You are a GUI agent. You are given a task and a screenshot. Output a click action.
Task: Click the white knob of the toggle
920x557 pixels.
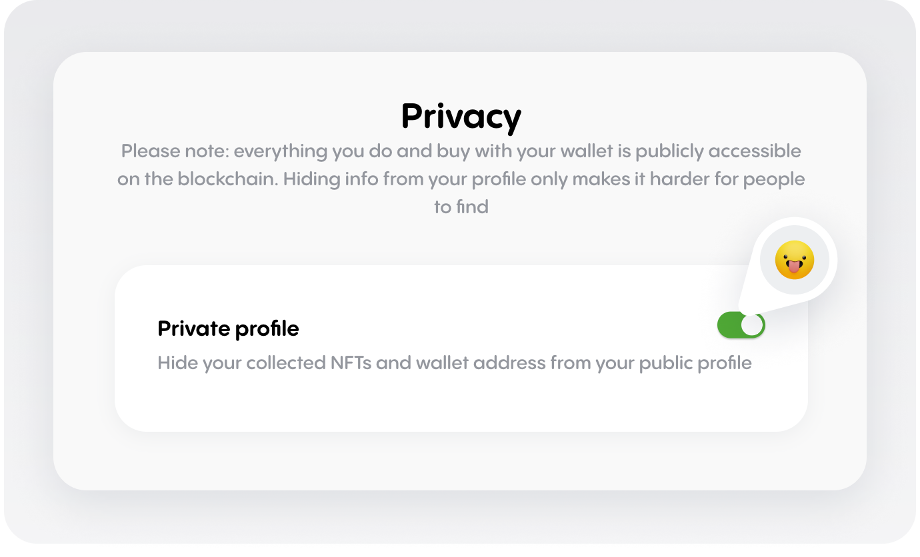[x=752, y=325]
